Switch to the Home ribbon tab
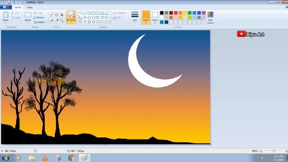This screenshot has width=288, height=162. coord(18,7)
